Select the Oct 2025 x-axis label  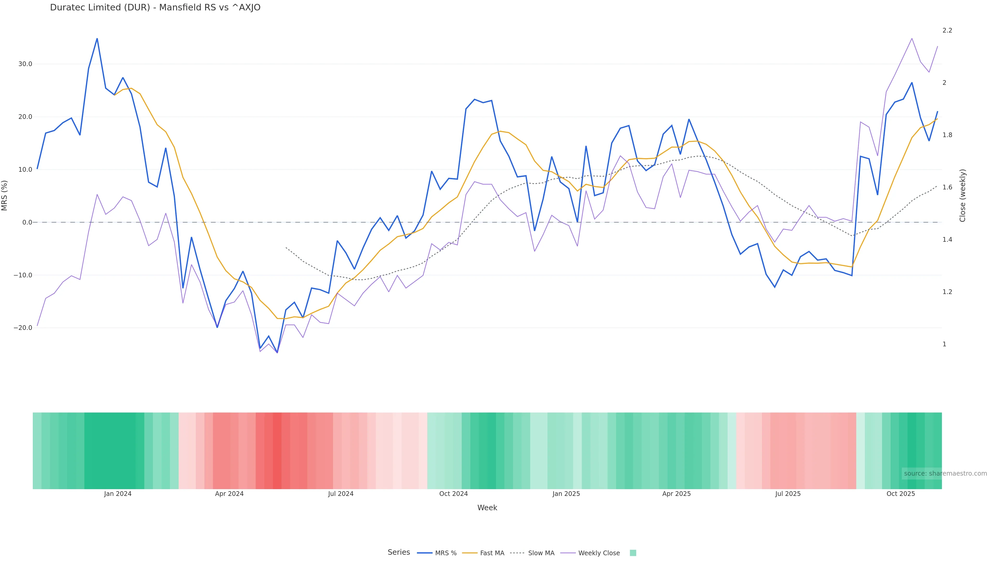(901, 494)
